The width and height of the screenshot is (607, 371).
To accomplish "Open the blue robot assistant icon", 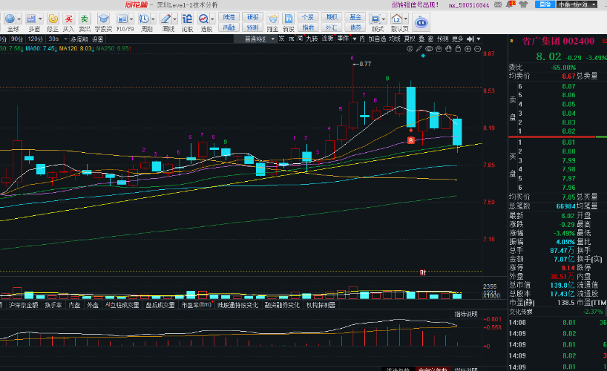I will click(x=421, y=22).
